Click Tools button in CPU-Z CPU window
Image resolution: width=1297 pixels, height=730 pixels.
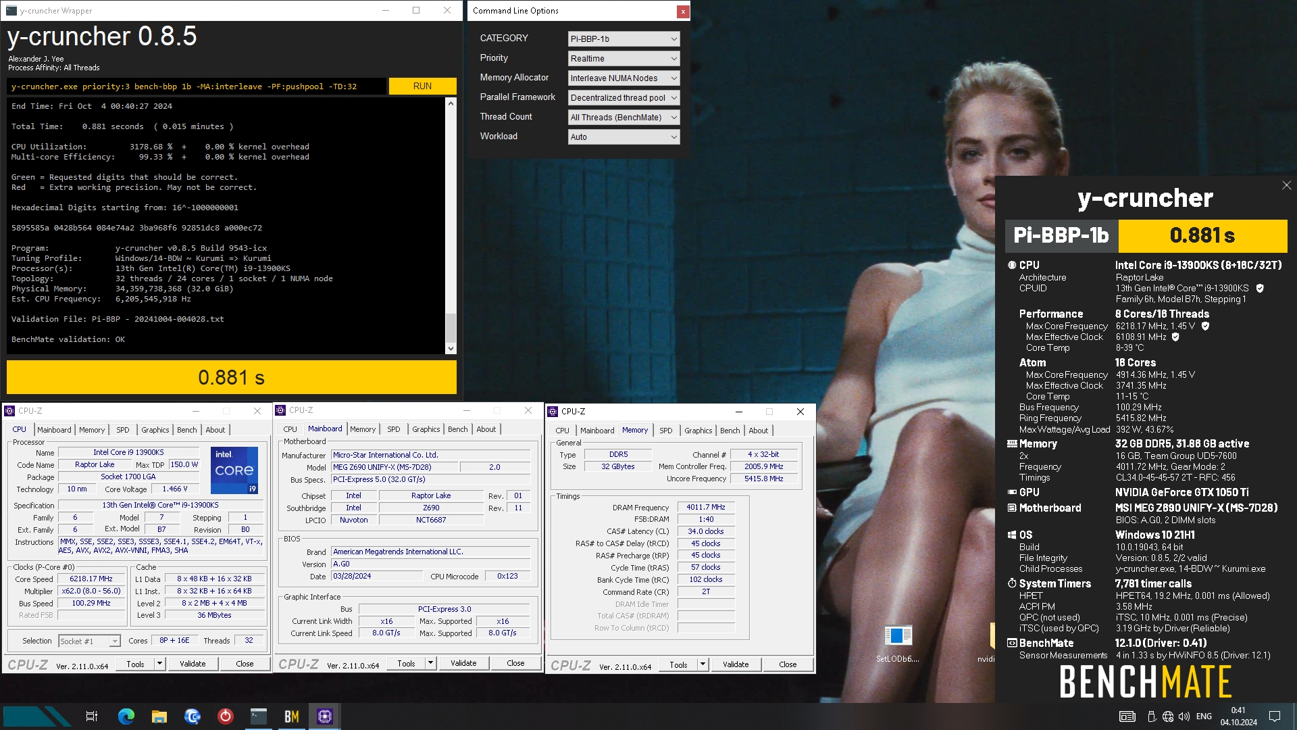135,664
